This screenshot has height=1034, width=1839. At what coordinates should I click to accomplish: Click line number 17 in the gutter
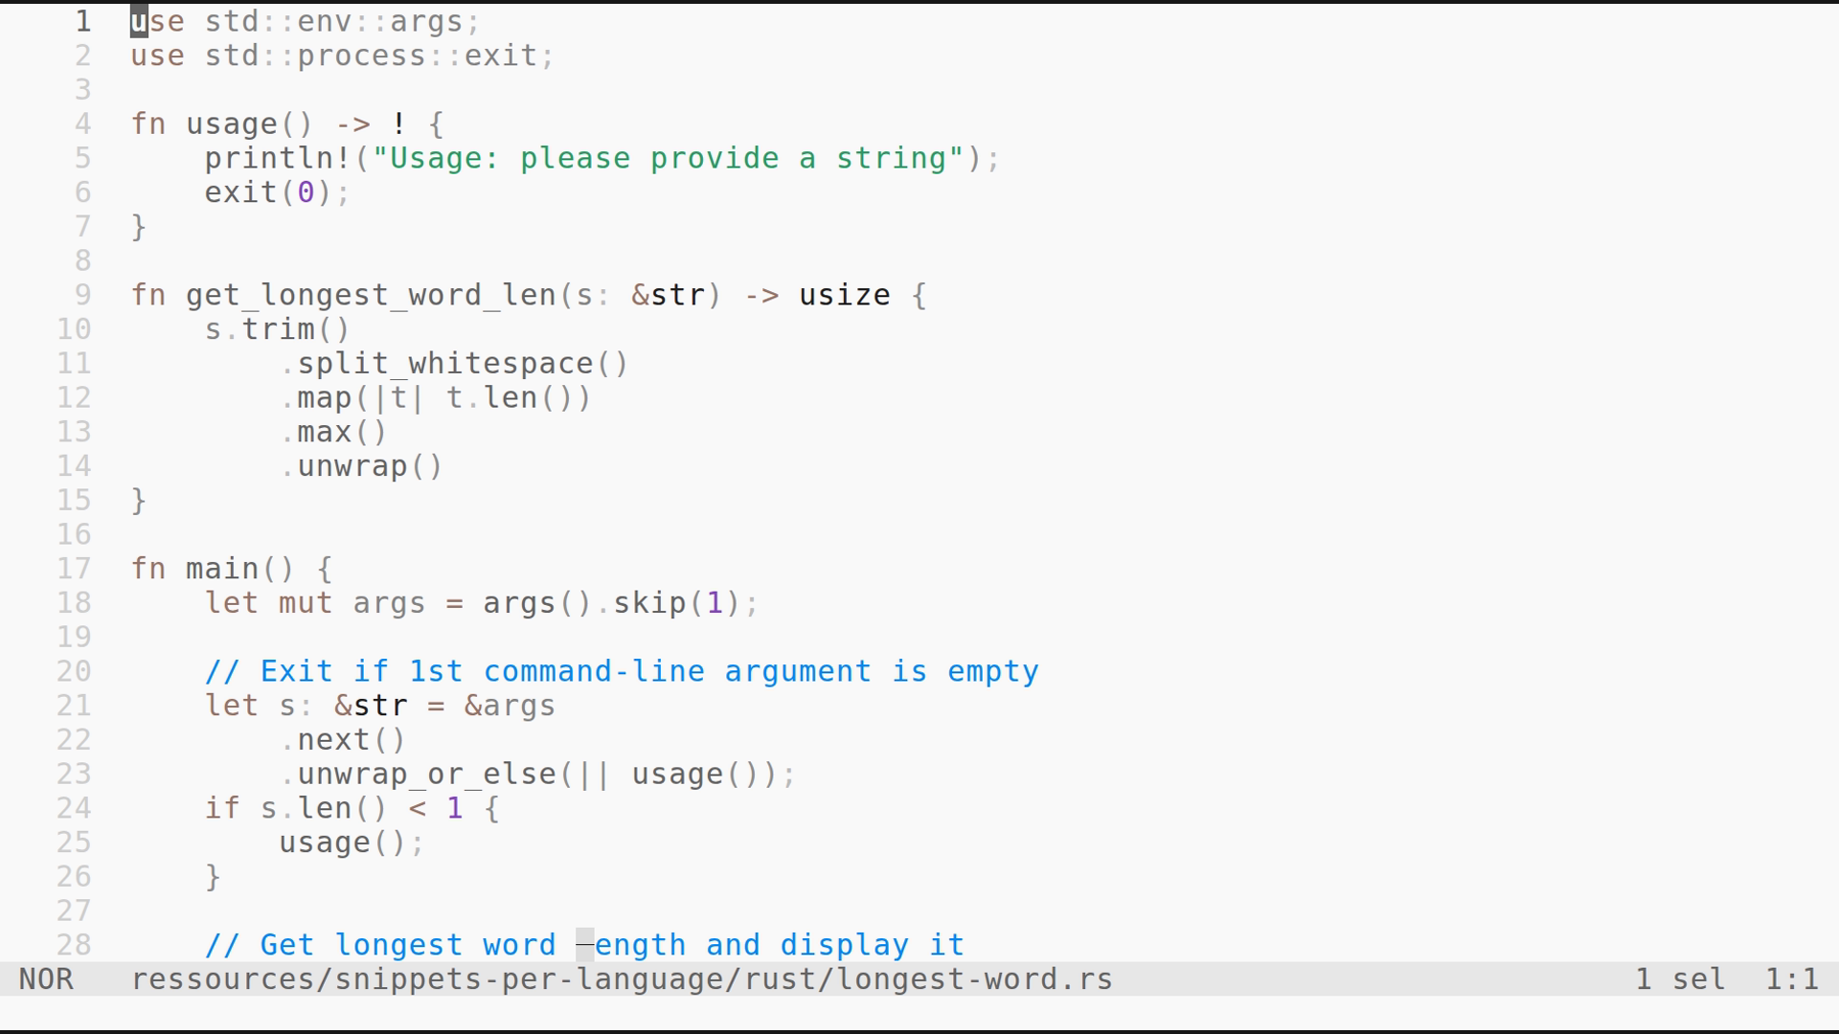tap(74, 569)
